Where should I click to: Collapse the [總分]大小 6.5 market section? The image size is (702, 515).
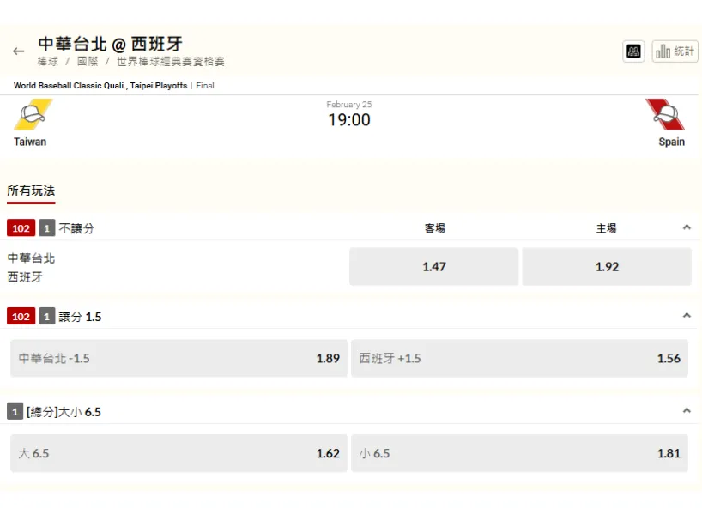tap(686, 410)
